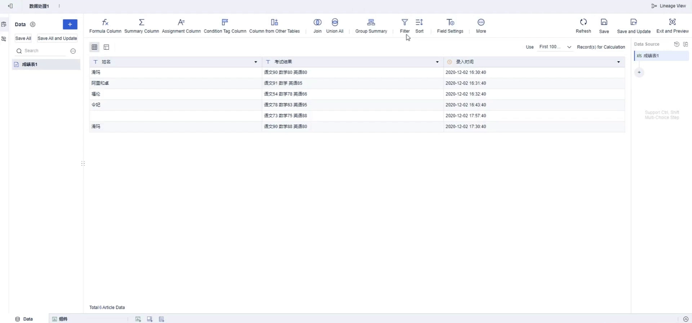Add a Condition Tag Column
Image resolution: width=692 pixels, height=323 pixels.
point(225,26)
